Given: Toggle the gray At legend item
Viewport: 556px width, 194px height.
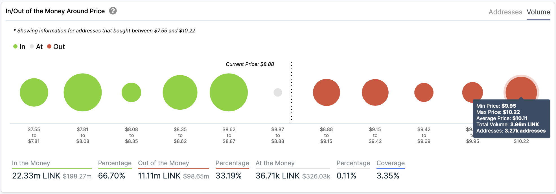Looking at the screenshot, I should tap(36, 47).
